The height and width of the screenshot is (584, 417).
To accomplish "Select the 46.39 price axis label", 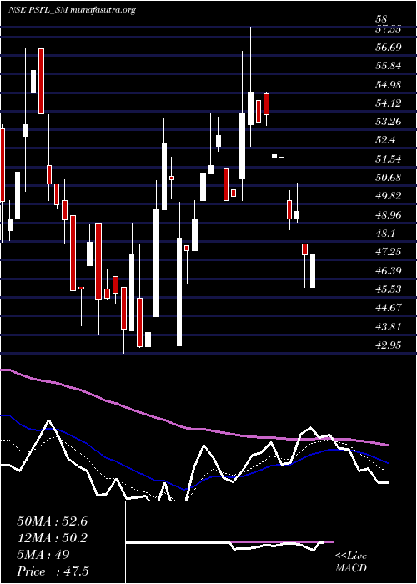I will 389,271.
